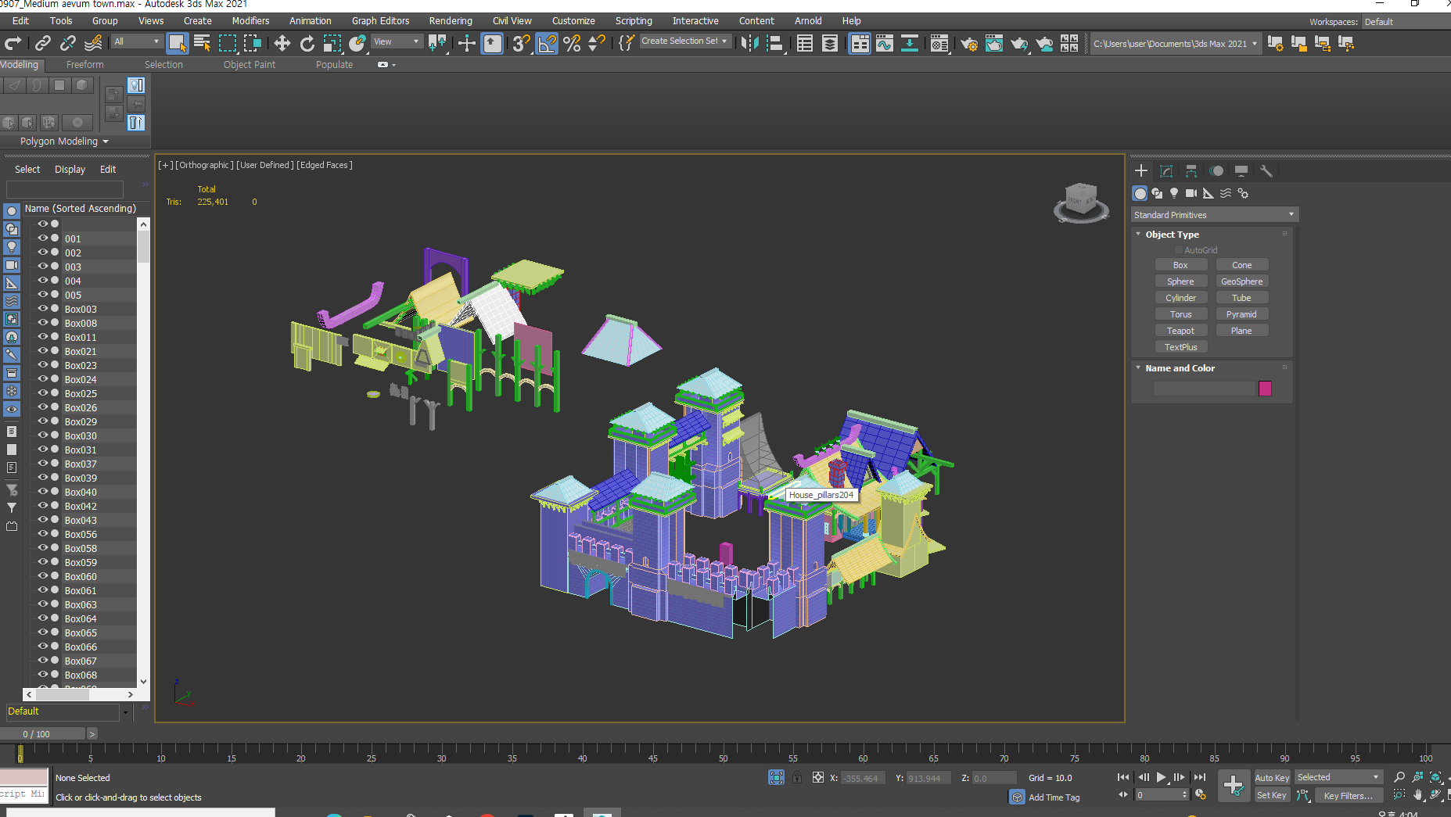Open the Utilities wrench panel
The image size is (1451, 817).
1266,171
